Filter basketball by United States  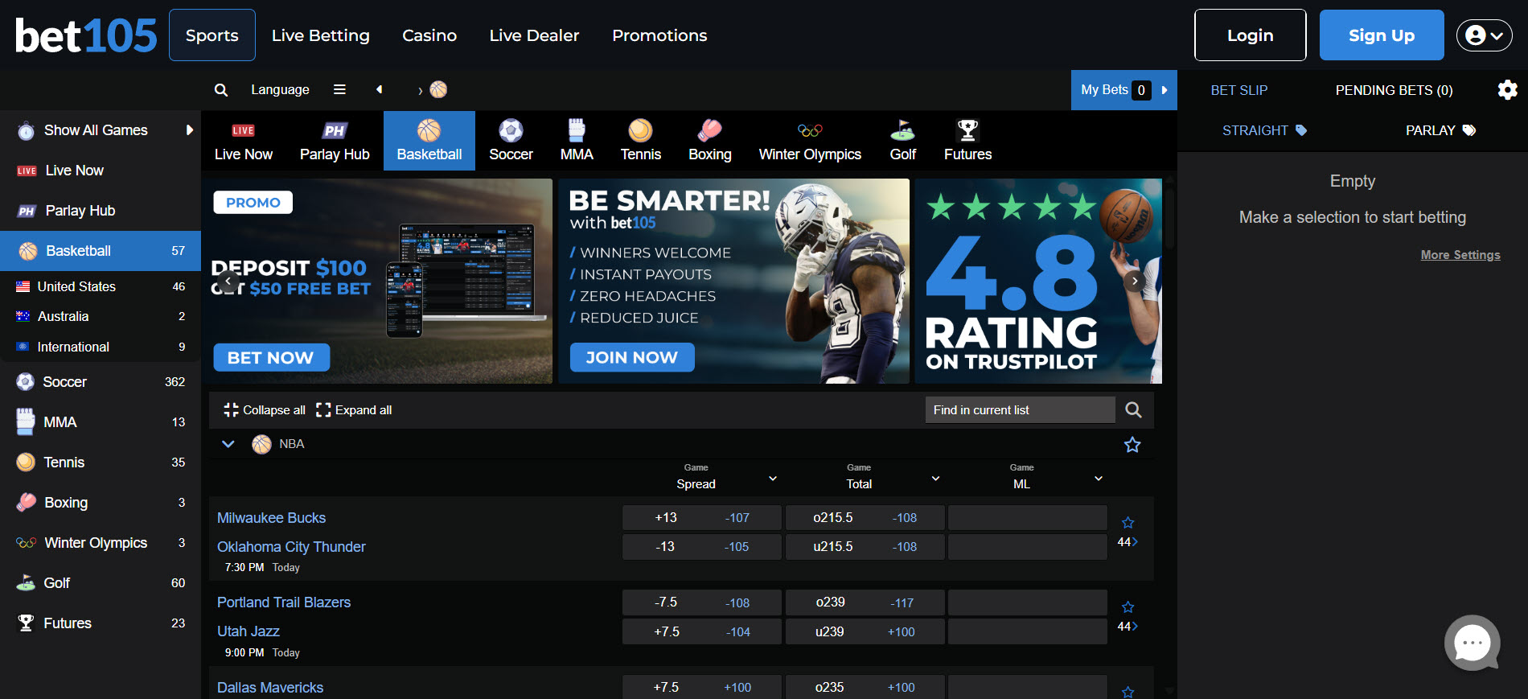101,286
